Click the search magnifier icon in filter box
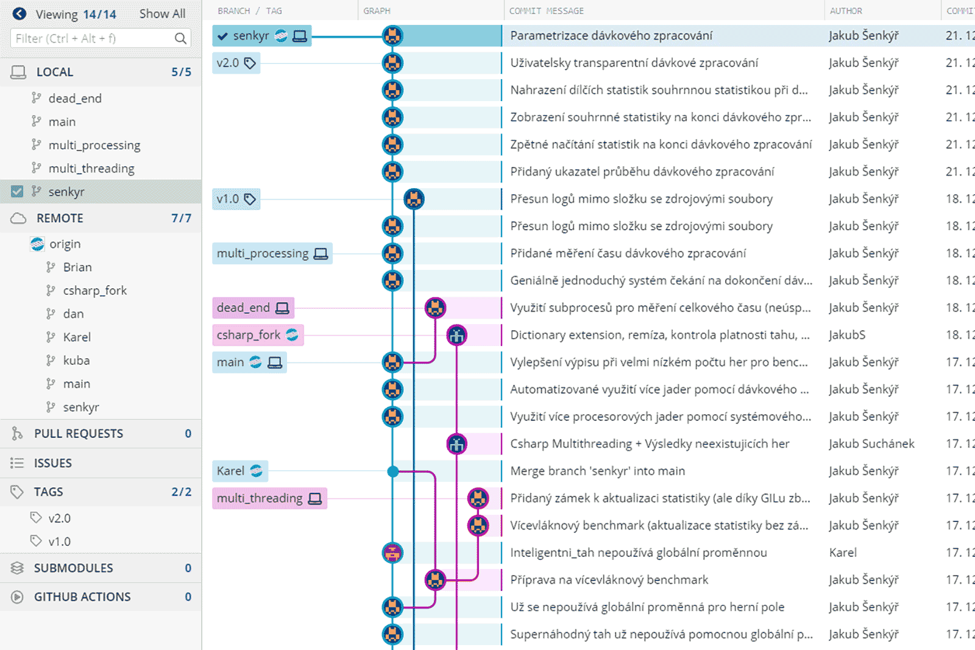The image size is (975, 650). point(180,38)
